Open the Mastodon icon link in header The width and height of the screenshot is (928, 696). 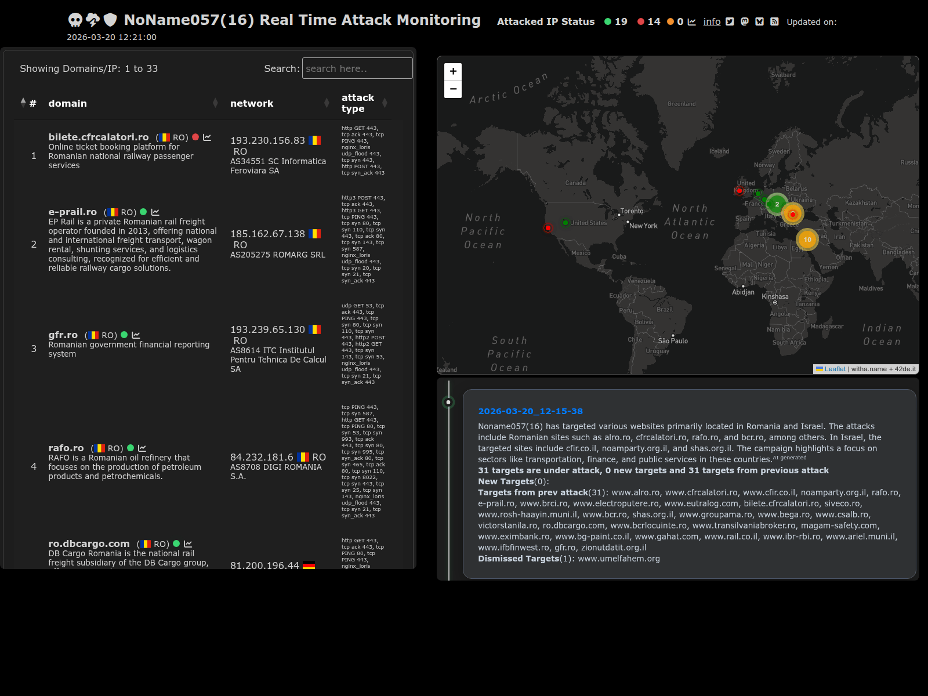coord(745,22)
